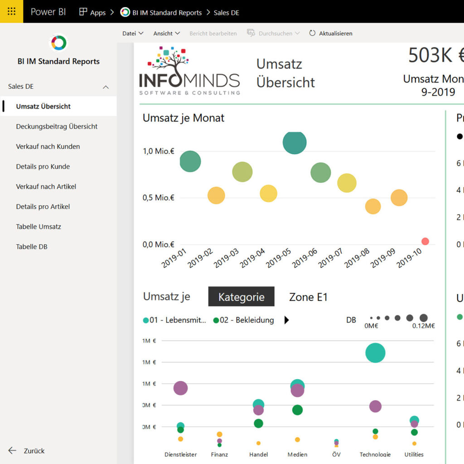The height and width of the screenshot is (464, 464).
Task: Click the BI IM Standard Reports sidebar logo
Action: pos(58,43)
